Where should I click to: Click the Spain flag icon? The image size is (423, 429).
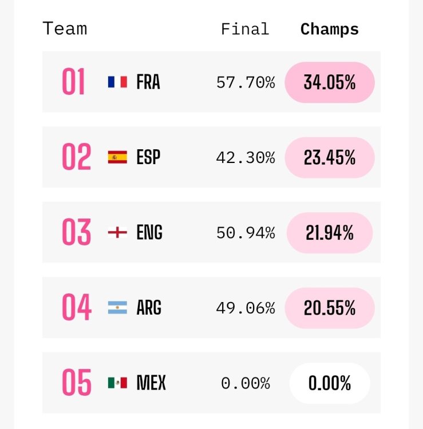pos(117,157)
